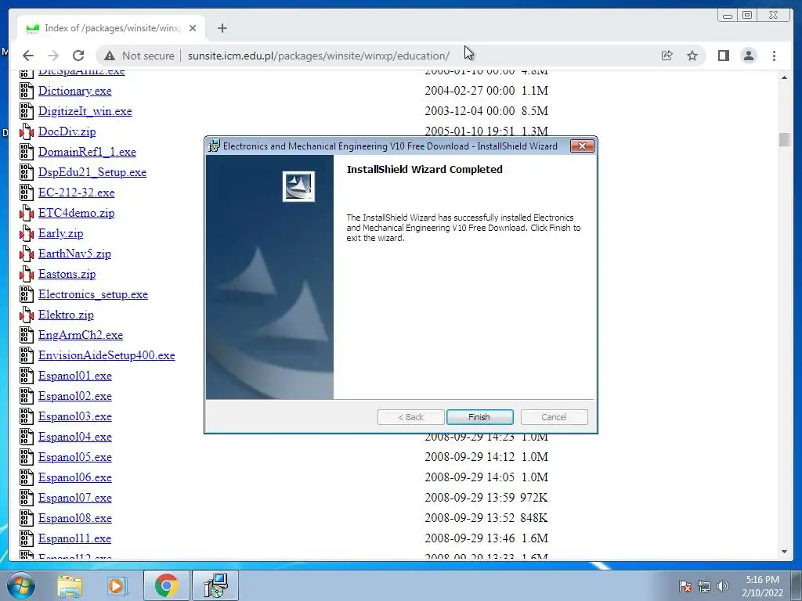Click Espanol05.exe link
The image size is (802, 601).
click(x=74, y=457)
